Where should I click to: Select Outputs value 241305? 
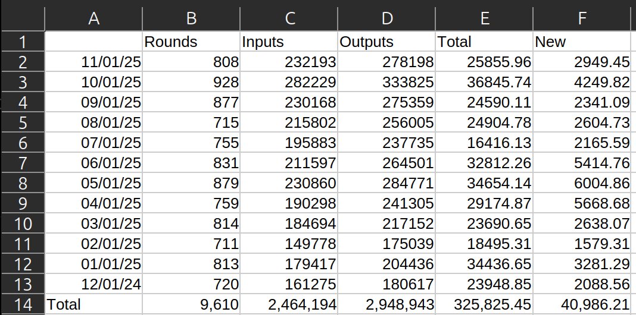(386, 203)
